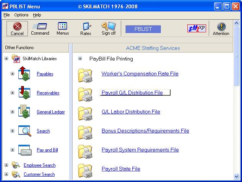Click the Search magnifier icon in sidebar
Viewport: 242px width, 182px height.
click(25, 131)
